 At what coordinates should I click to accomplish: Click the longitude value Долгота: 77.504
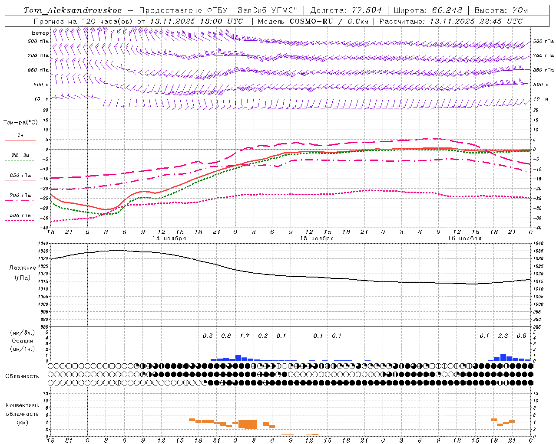tap(346, 10)
